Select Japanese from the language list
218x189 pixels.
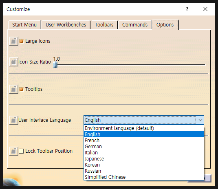tap(144, 159)
